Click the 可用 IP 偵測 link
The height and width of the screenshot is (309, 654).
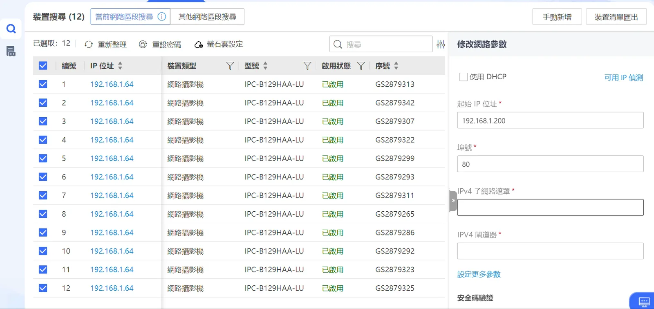[x=624, y=78]
